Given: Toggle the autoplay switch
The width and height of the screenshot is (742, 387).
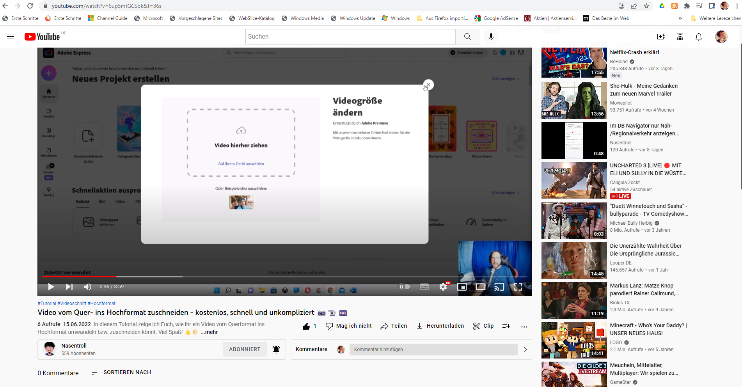Looking at the screenshot, I should [x=404, y=287].
